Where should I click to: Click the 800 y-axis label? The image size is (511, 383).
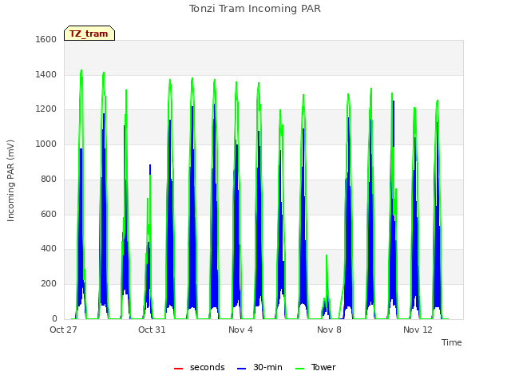coord(49,179)
